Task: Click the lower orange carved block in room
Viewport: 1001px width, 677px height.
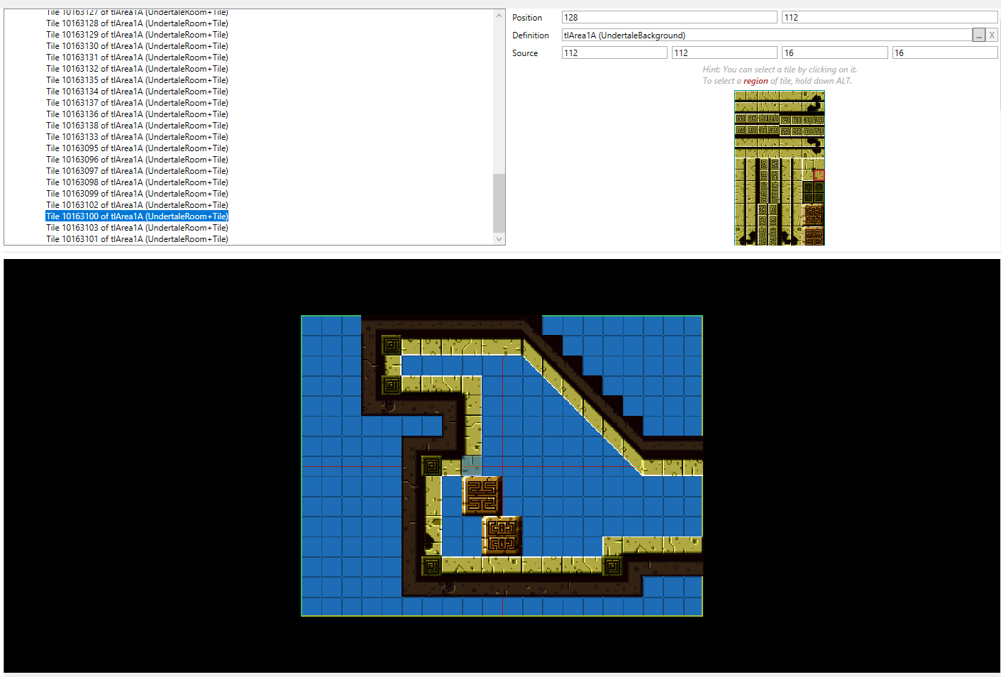Action: (x=502, y=536)
